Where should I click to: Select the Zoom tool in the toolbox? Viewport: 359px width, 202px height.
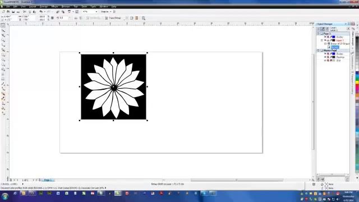tap(3, 40)
